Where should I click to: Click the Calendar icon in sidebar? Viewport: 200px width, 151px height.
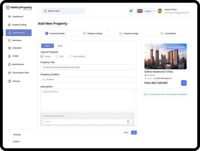[x=10, y=48]
